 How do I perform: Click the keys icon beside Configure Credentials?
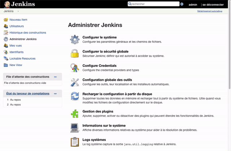[x=75, y=68]
